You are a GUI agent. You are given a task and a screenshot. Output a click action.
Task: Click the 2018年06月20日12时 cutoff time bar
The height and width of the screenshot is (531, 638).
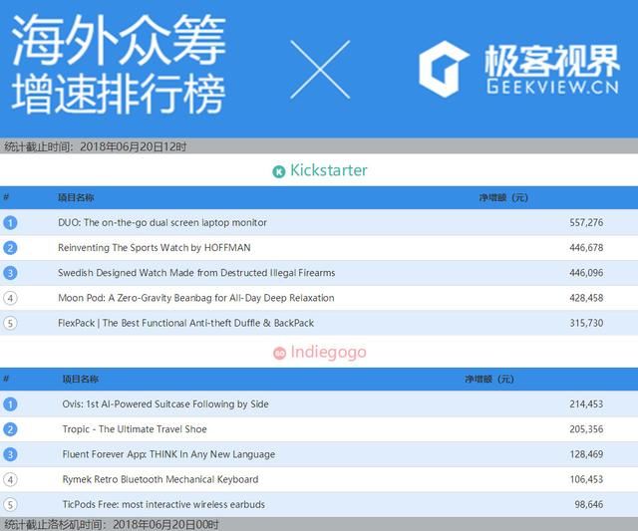tap(319, 146)
